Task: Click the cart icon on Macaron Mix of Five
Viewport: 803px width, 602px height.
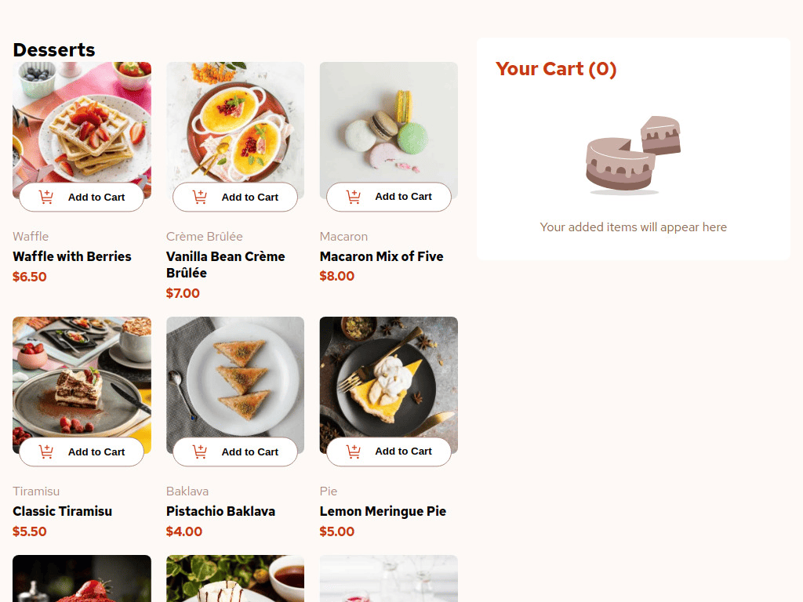Action: [352, 197]
